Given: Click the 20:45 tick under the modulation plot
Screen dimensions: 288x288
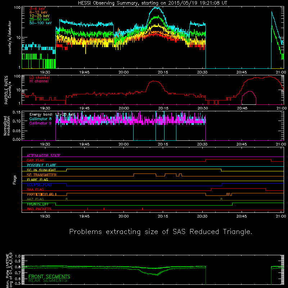Looking at the screenshot, I should (242, 144).
